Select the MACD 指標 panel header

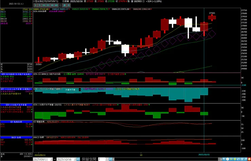tap(16, 138)
